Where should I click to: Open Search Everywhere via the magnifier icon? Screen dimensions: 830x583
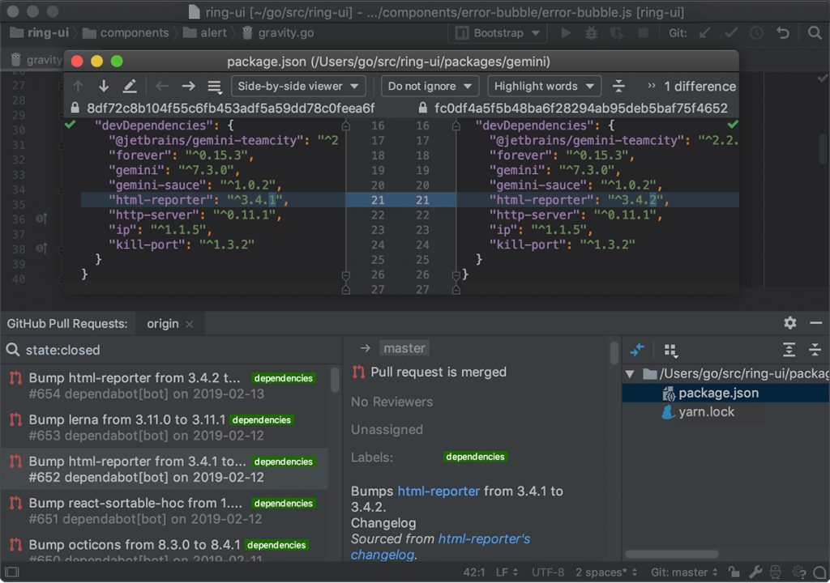[x=816, y=33]
